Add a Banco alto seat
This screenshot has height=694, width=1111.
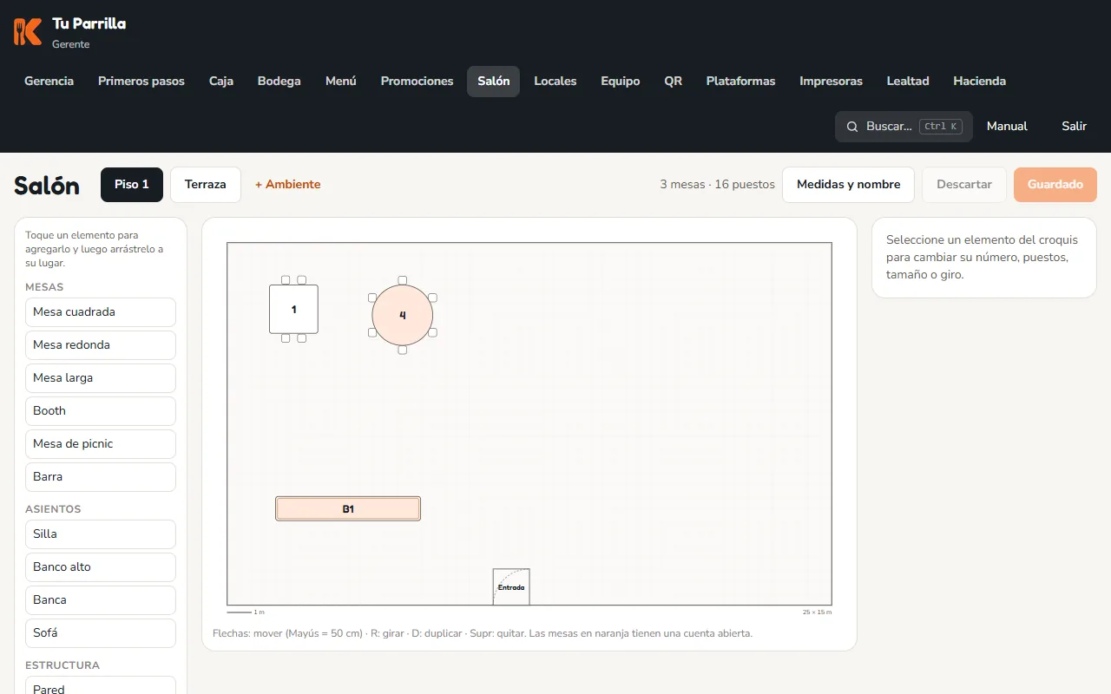point(101,567)
